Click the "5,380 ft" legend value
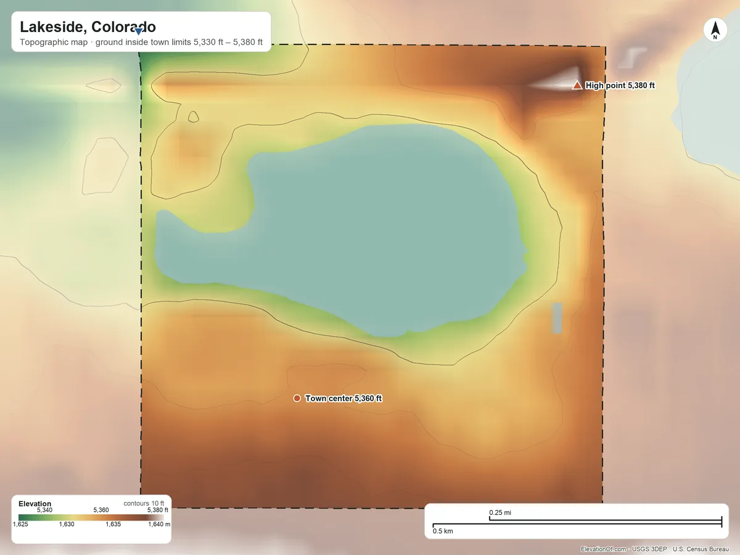The height and width of the screenshot is (555, 740). click(157, 510)
